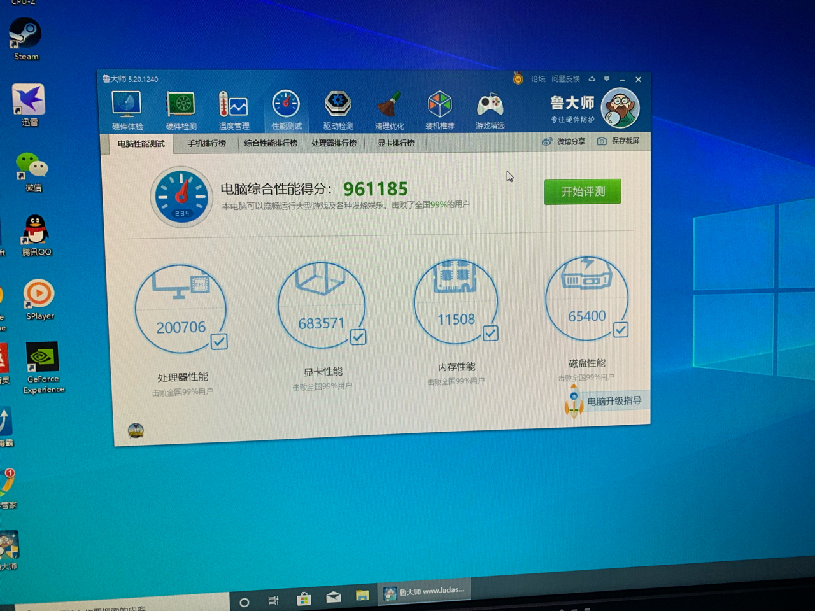815x611 pixels.
Task: Open the Mail app on taskbar
Action: pos(333,597)
